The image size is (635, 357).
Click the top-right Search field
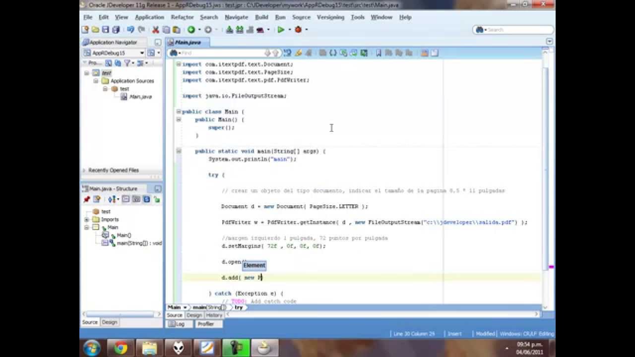[x=513, y=30]
